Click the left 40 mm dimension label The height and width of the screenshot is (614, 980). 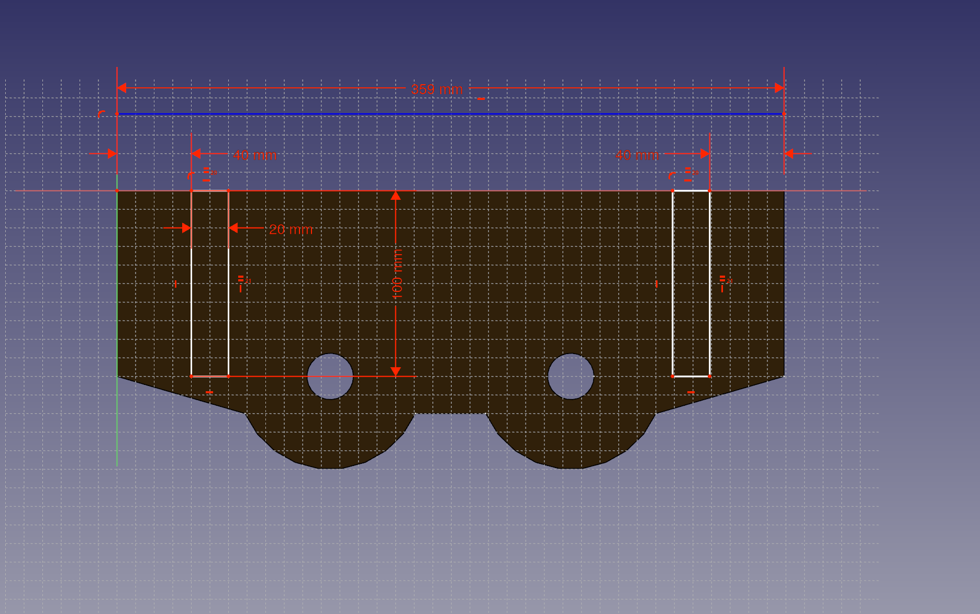coord(254,155)
